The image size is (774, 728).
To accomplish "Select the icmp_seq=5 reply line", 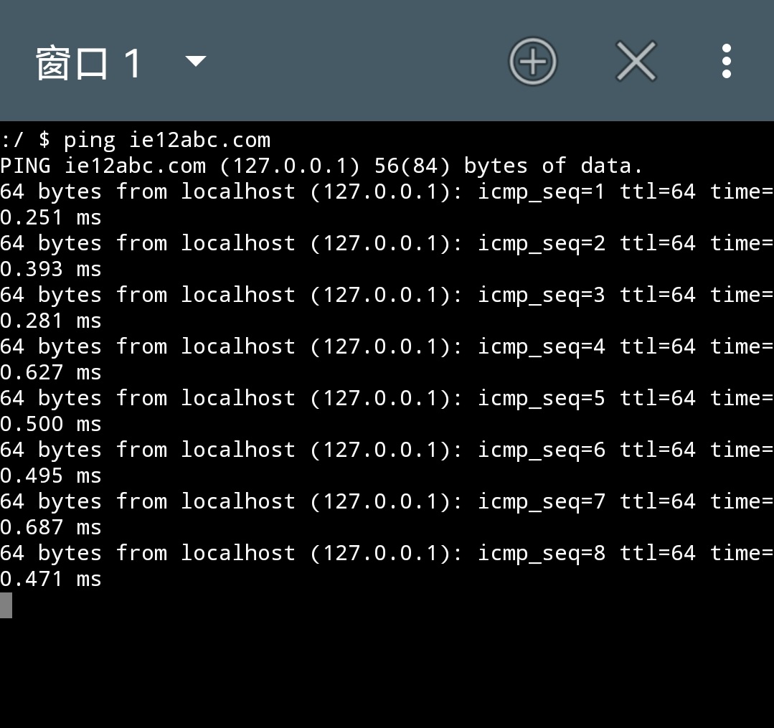I will pos(387,411).
